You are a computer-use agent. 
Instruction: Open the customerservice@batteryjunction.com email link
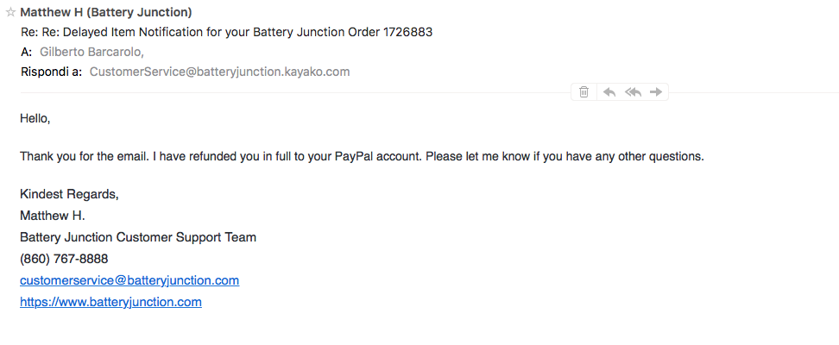pos(129,280)
